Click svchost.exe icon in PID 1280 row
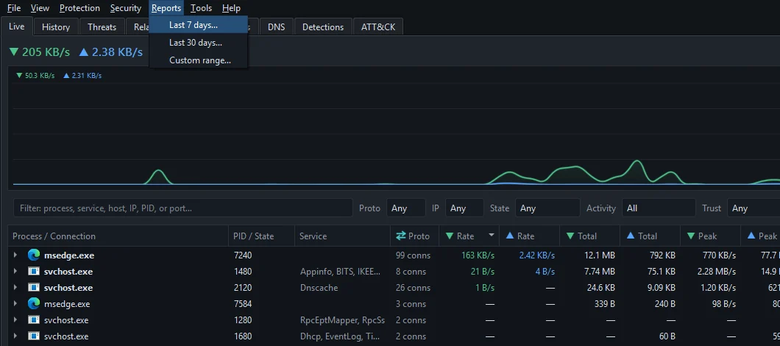 (33, 320)
